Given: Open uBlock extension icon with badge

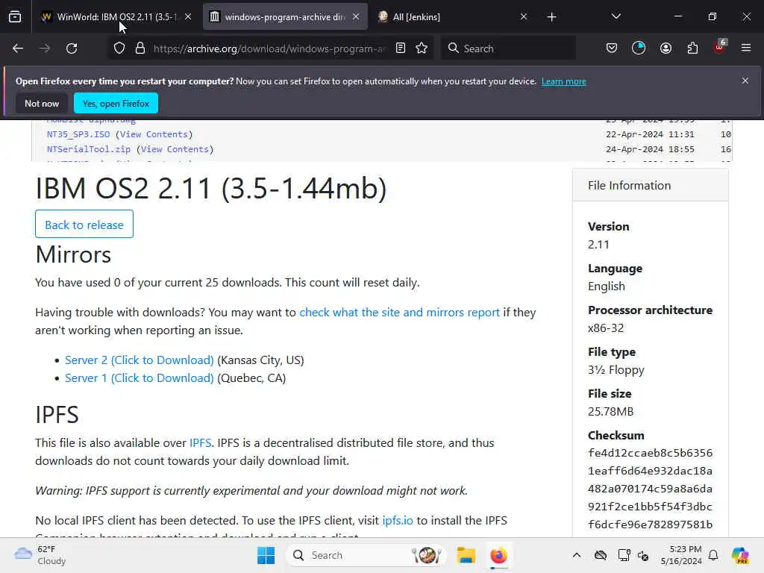Looking at the screenshot, I should 720,47.
